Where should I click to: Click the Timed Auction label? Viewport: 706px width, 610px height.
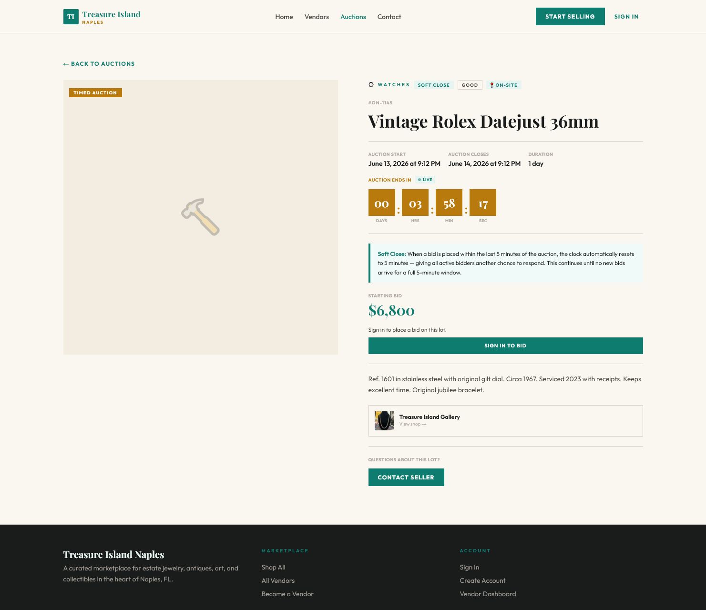pos(95,92)
